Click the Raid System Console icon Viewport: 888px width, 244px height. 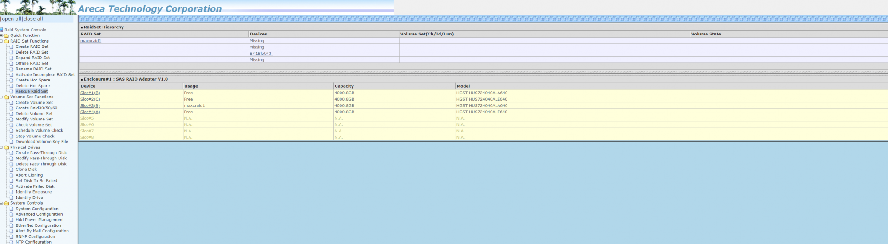coord(2,30)
